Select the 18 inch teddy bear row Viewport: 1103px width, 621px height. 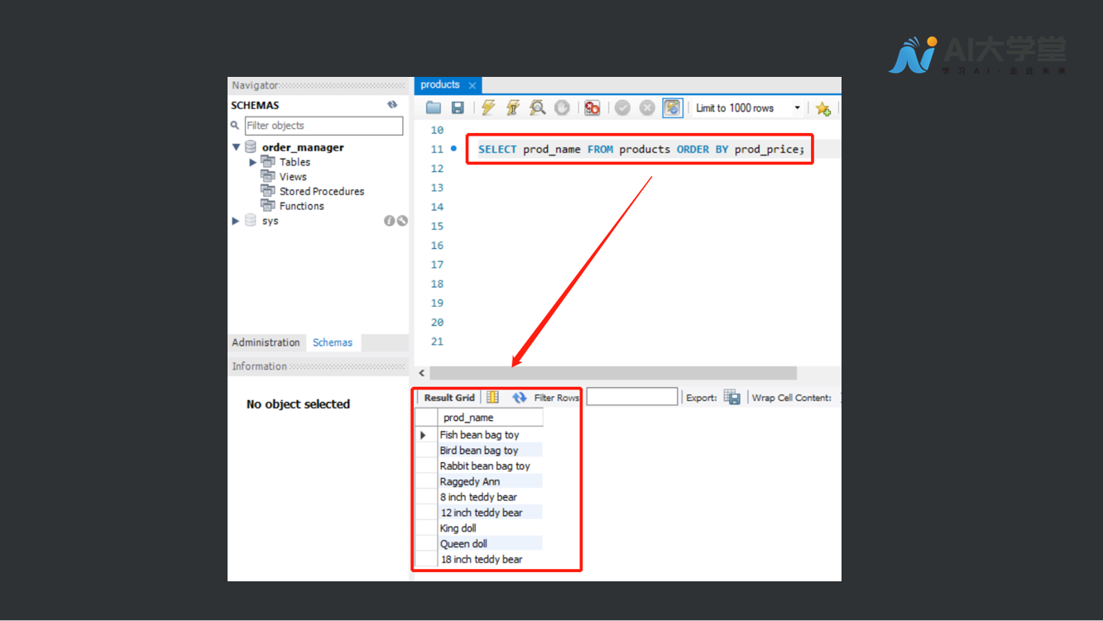[489, 559]
